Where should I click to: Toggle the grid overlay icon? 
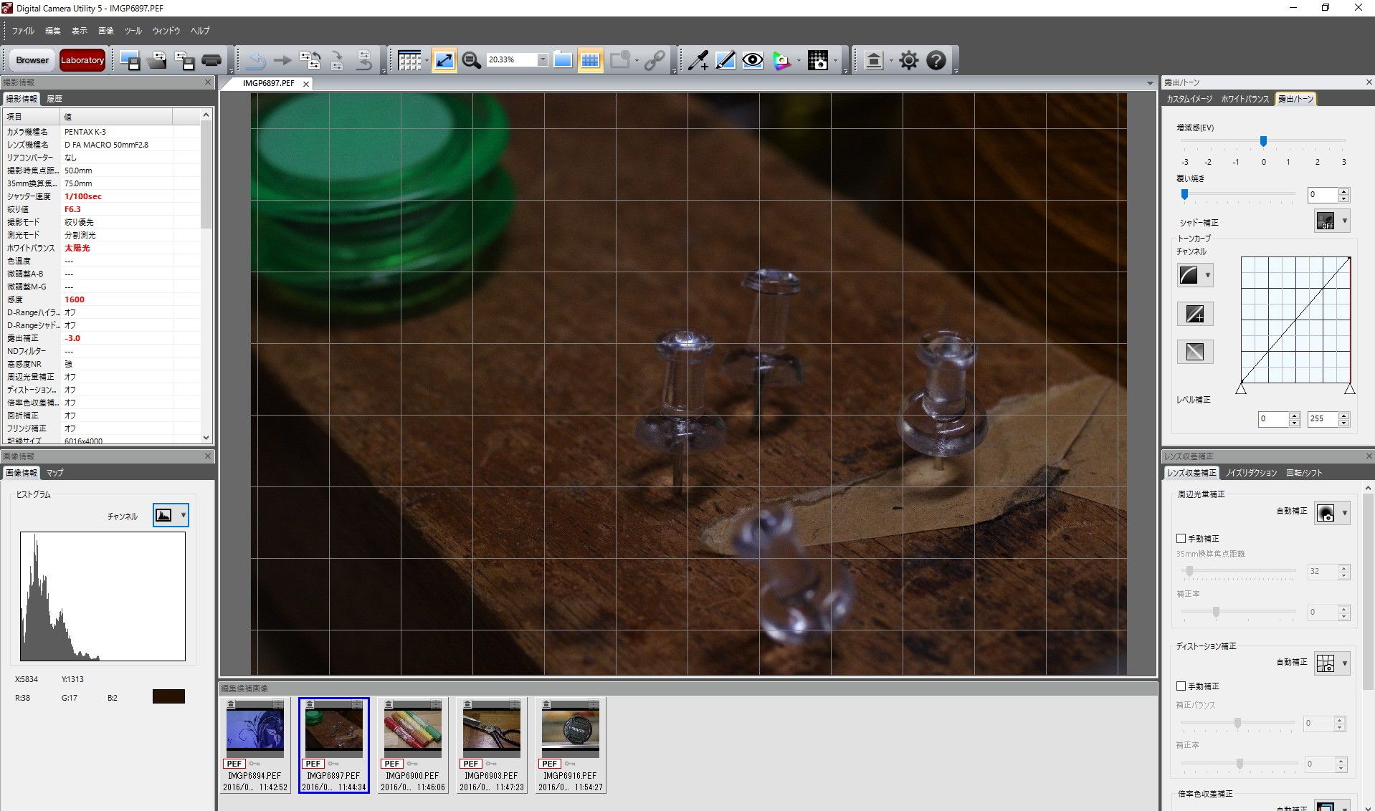(590, 60)
